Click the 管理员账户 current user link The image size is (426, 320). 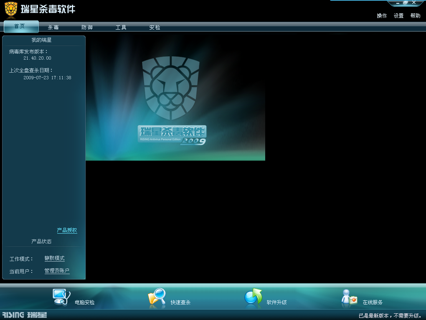coord(57,271)
